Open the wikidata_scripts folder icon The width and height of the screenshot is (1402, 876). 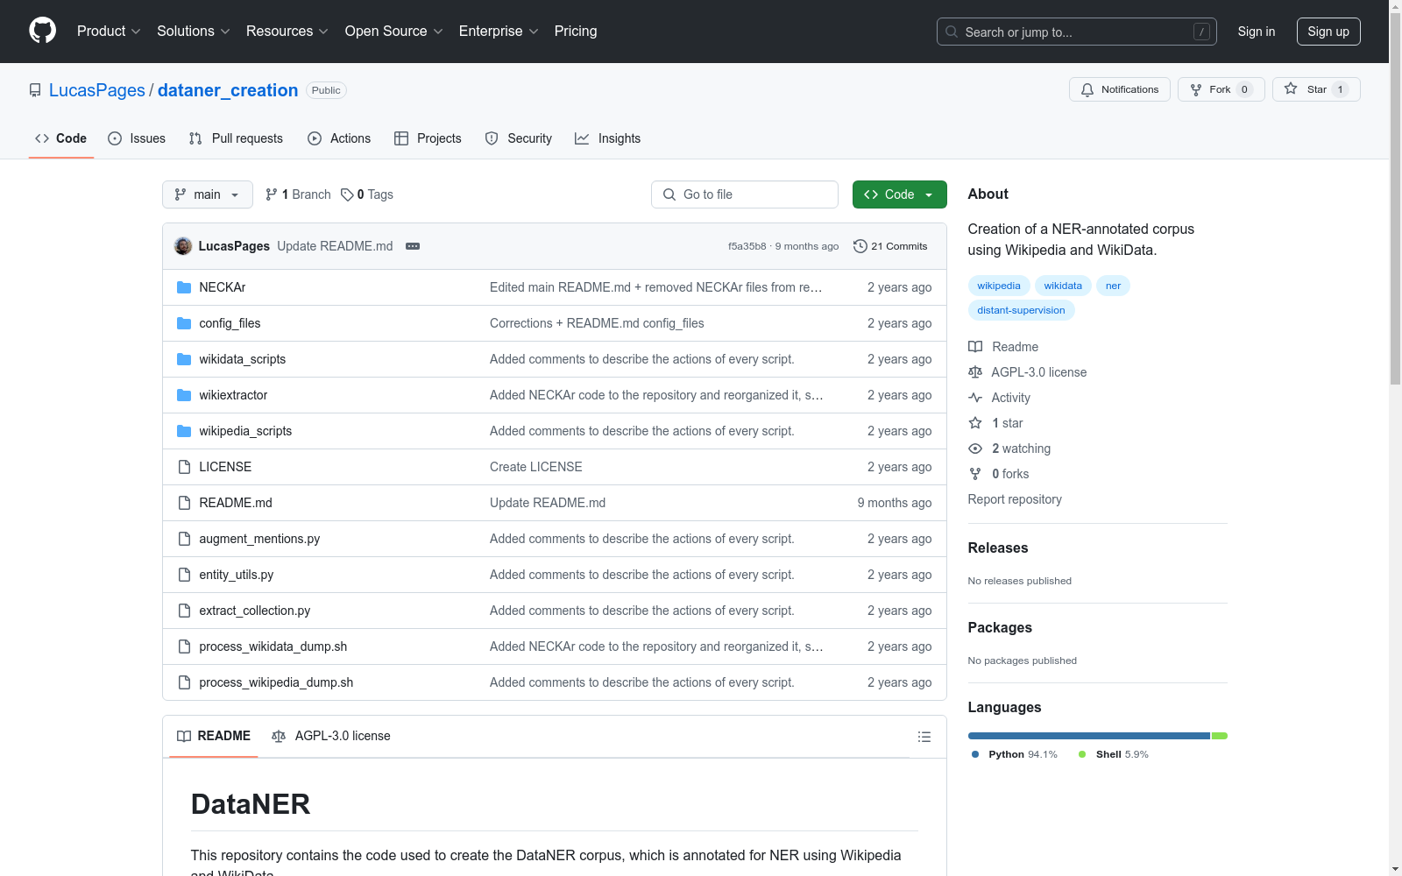pyautogui.click(x=184, y=359)
